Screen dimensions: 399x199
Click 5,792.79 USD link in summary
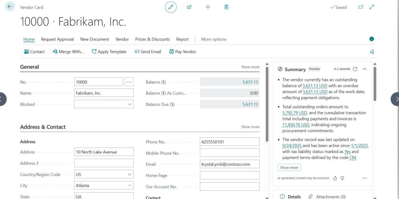tap(295, 113)
